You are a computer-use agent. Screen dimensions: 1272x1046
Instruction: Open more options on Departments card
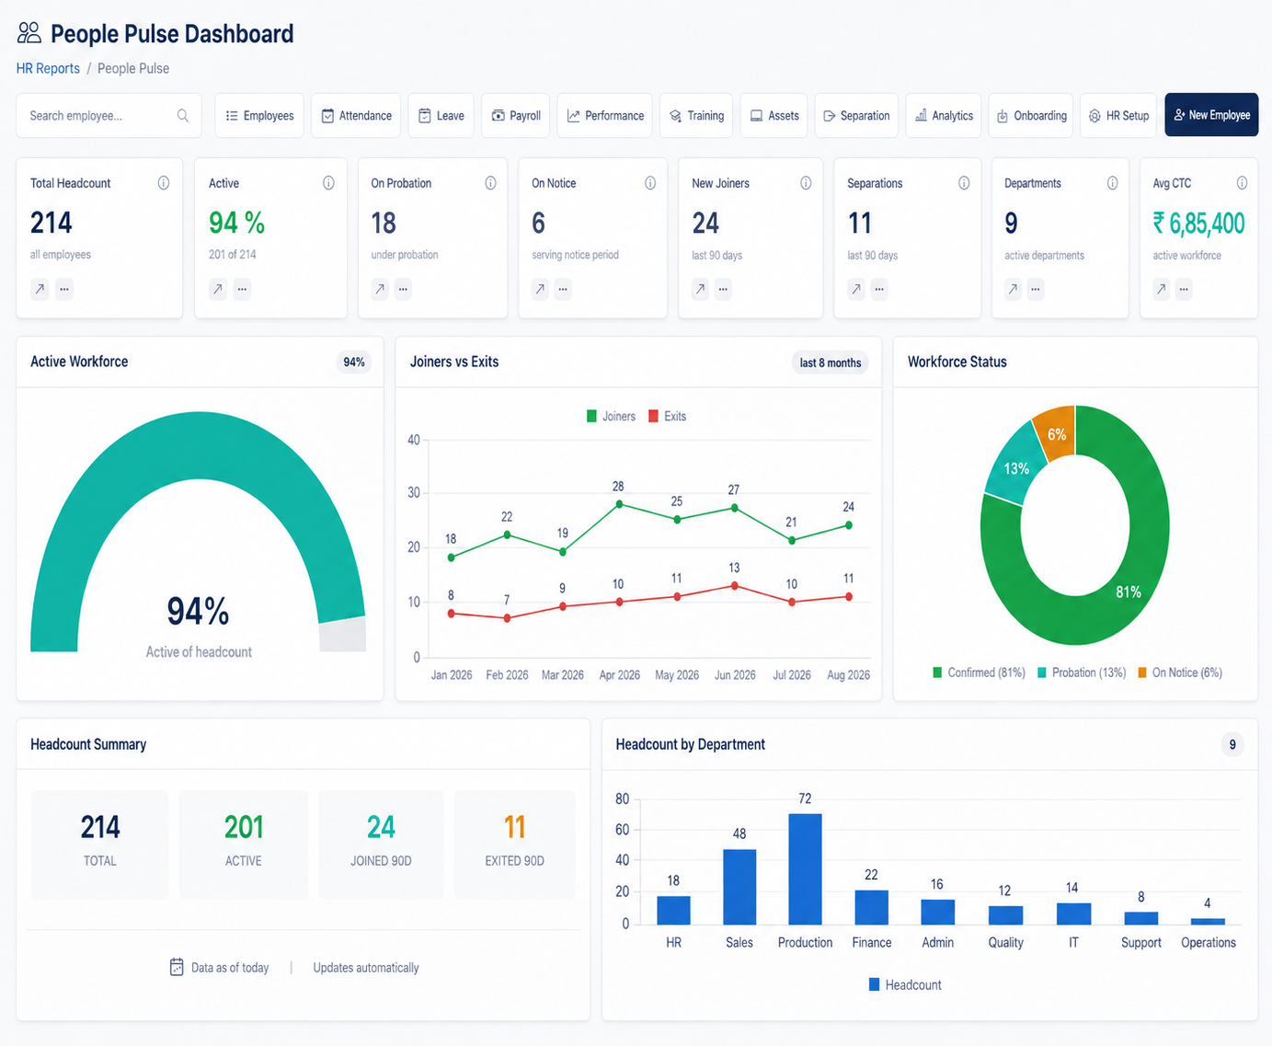[1036, 289]
